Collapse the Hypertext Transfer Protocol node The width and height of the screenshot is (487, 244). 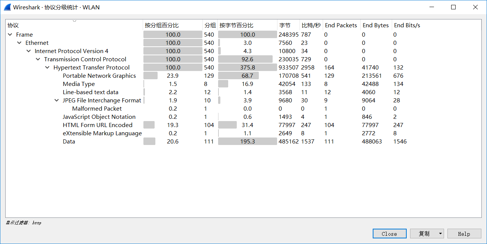coord(47,67)
